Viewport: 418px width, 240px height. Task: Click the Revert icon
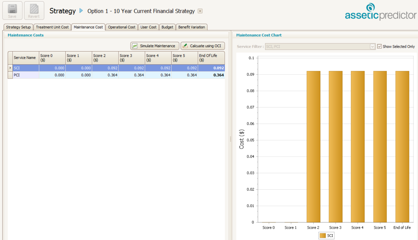pos(34,9)
